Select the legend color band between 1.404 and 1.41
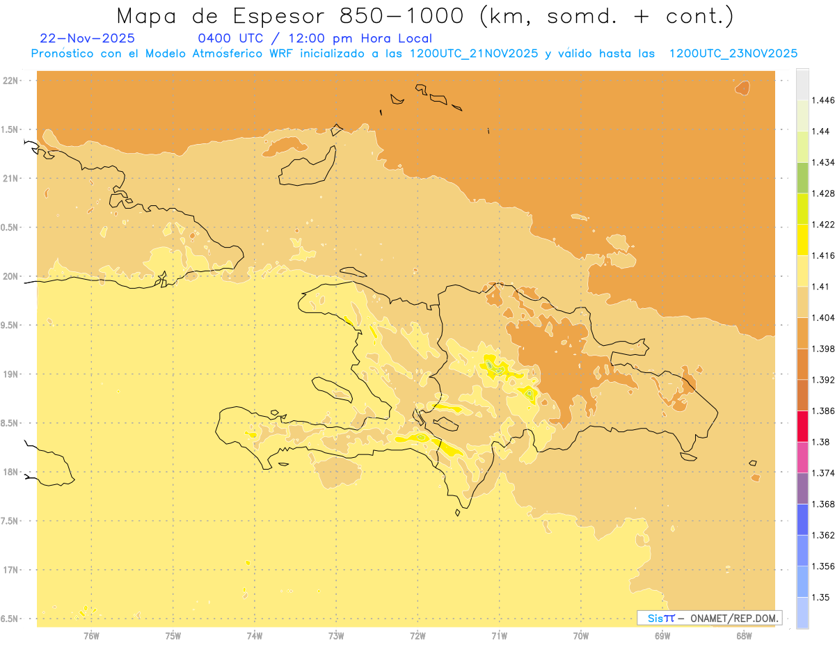This screenshot has height=645, width=835. tap(803, 302)
